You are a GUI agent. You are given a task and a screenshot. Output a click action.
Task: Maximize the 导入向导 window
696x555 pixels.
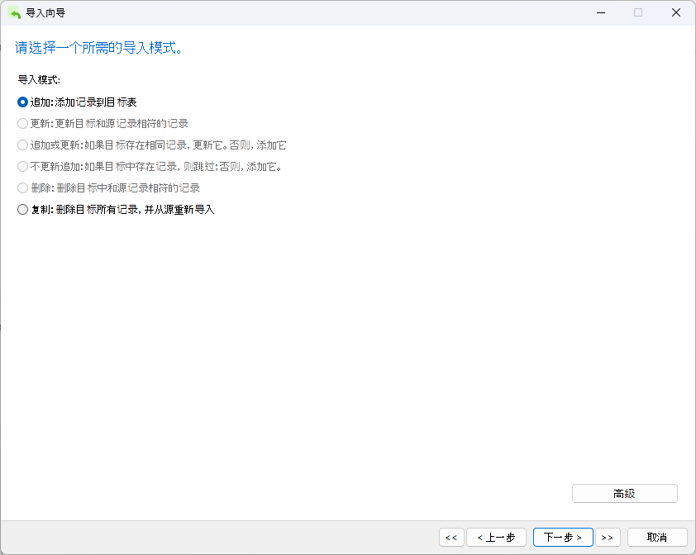pyautogui.click(x=638, y=13)
